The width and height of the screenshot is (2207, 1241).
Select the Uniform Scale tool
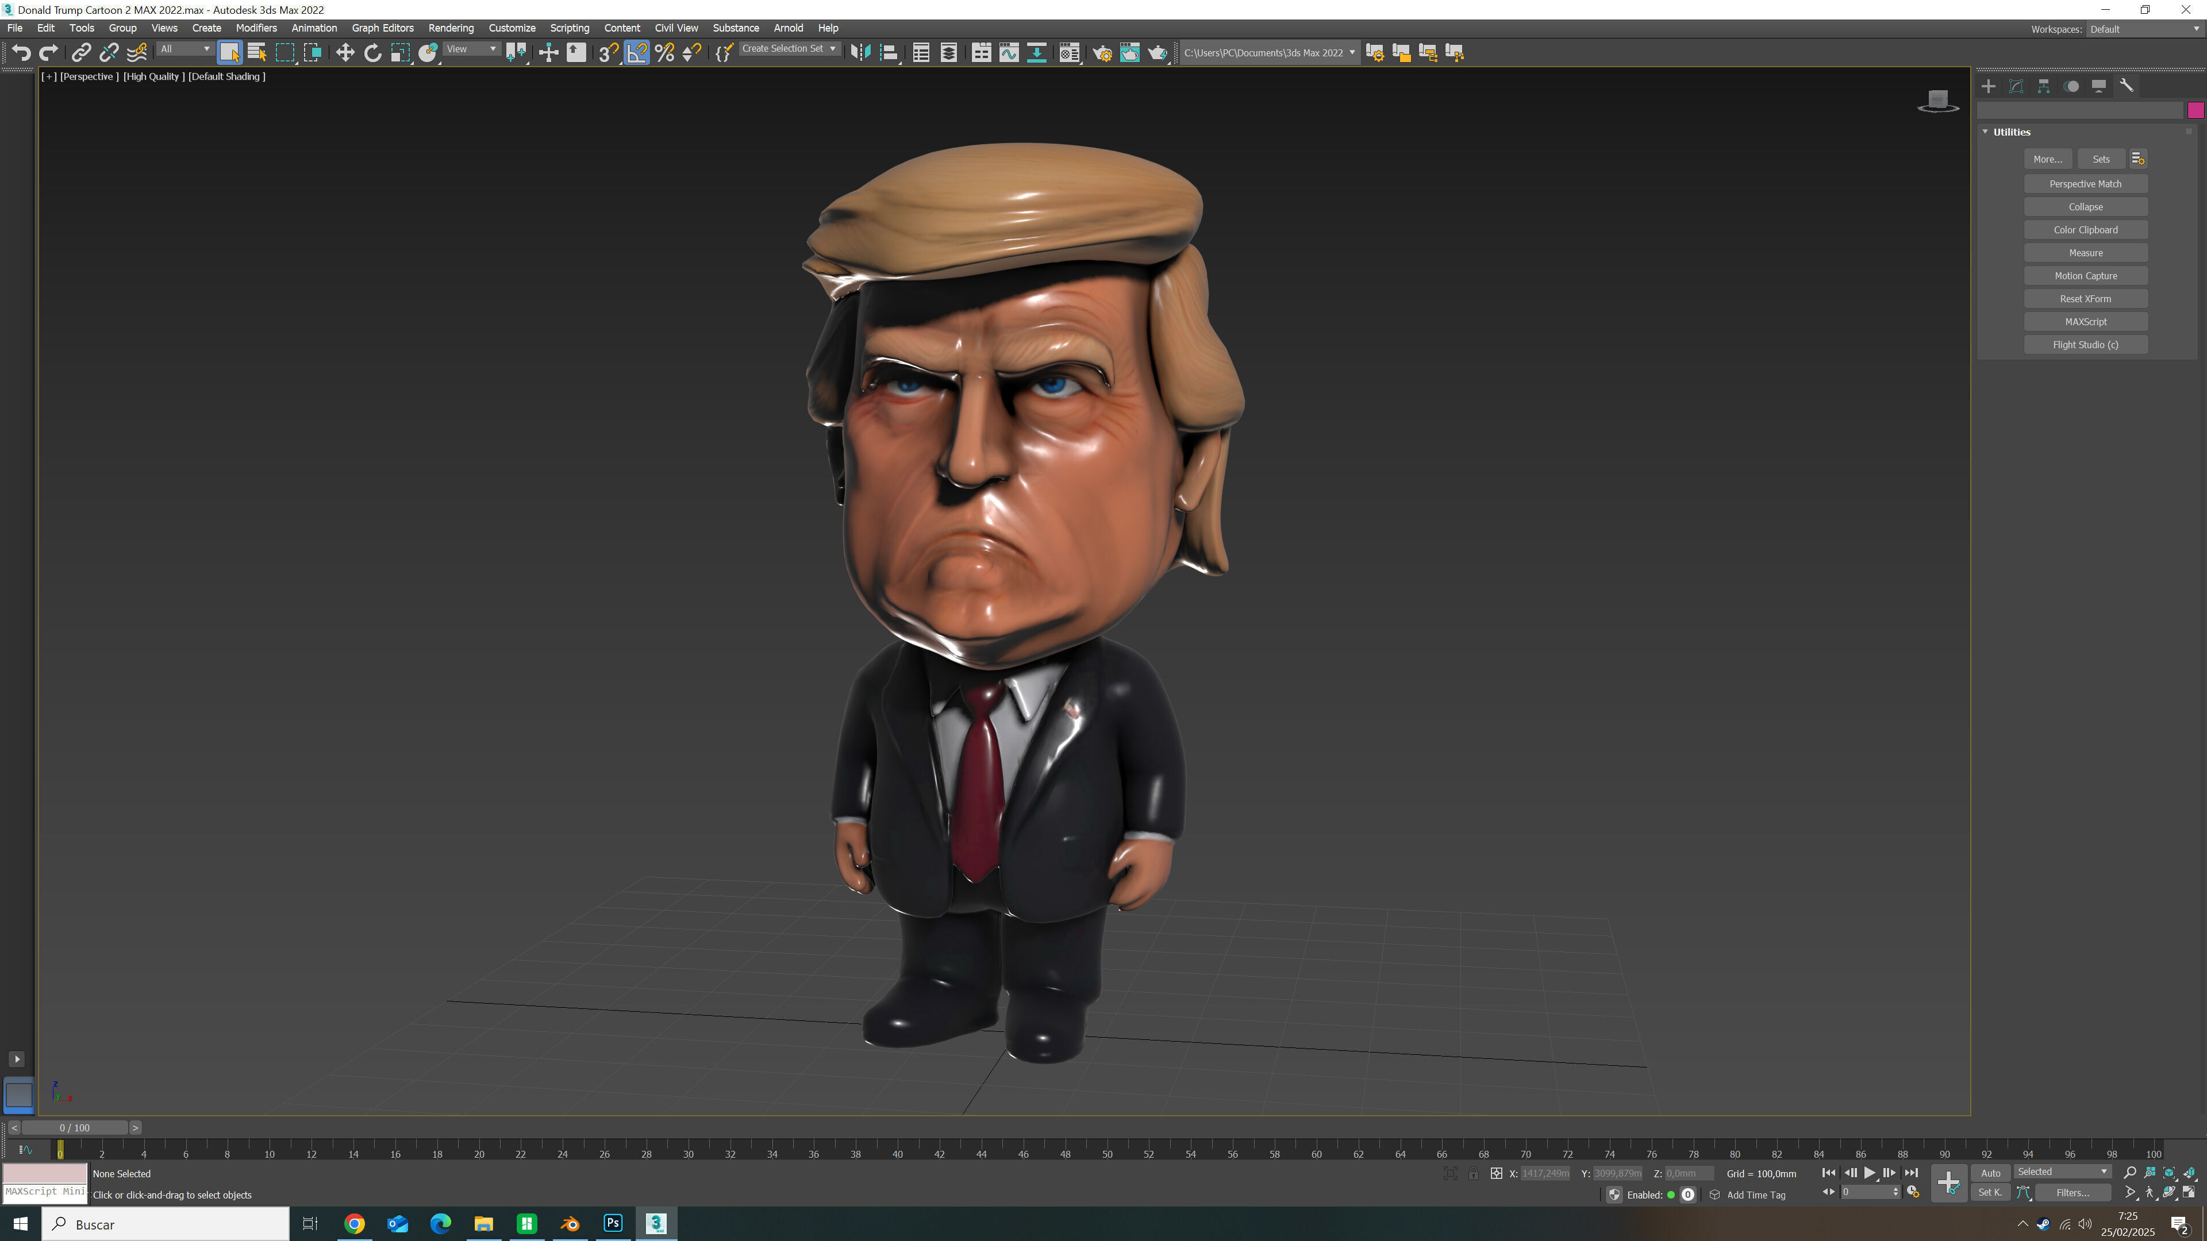400,52
